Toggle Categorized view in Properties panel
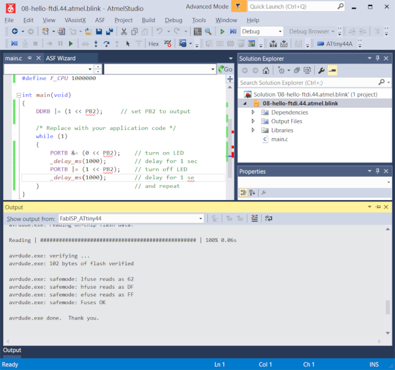The width and height of the screenshot is (395, 370). tap(243, 193)
